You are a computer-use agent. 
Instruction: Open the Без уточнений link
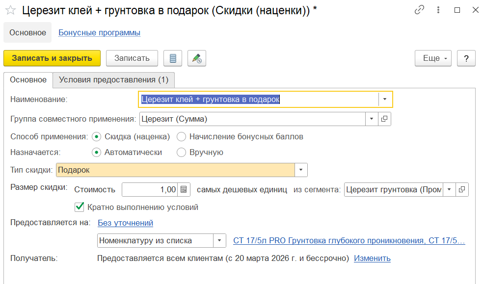click(125, 223)
